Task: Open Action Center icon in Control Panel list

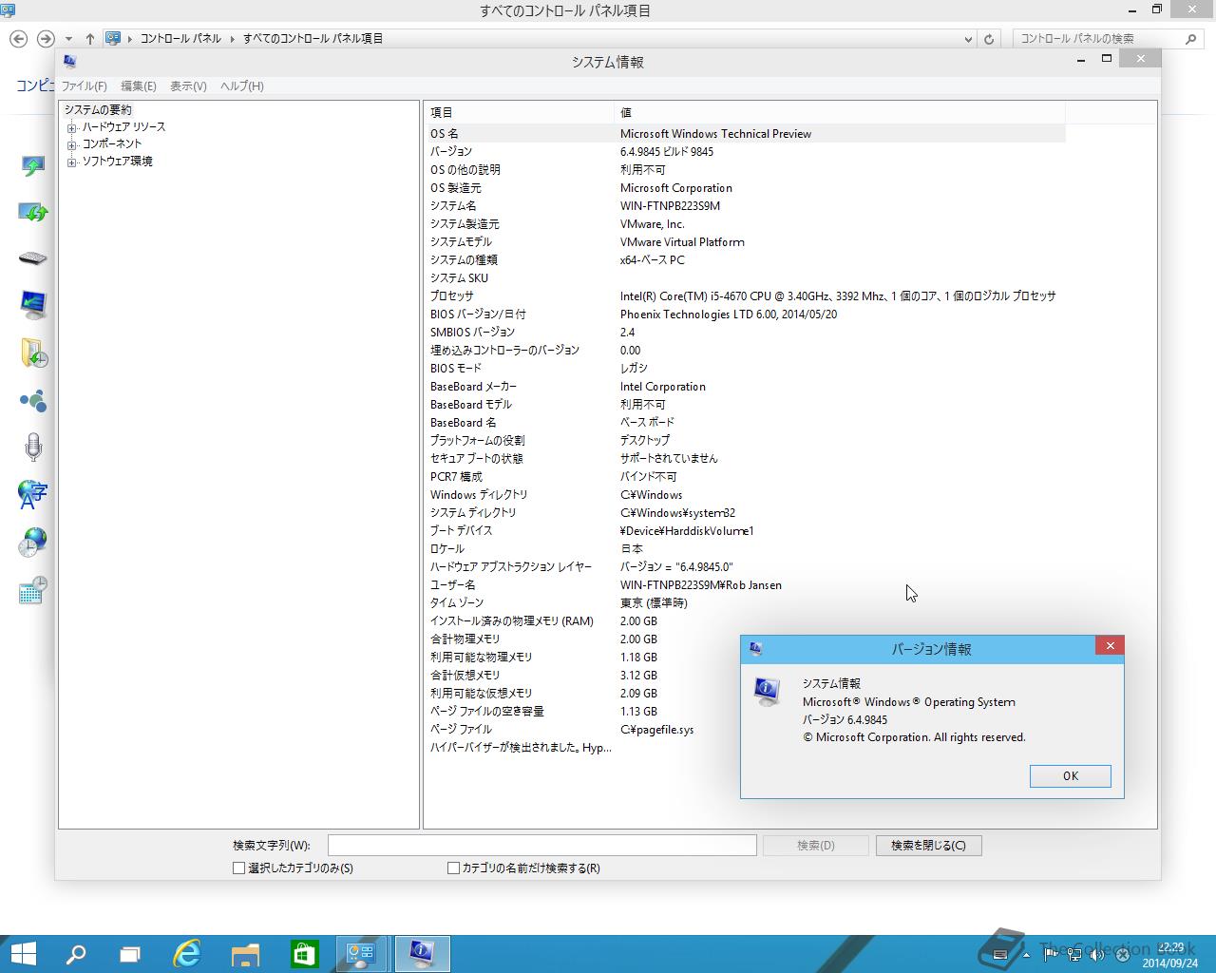Action: click(33, 166)
